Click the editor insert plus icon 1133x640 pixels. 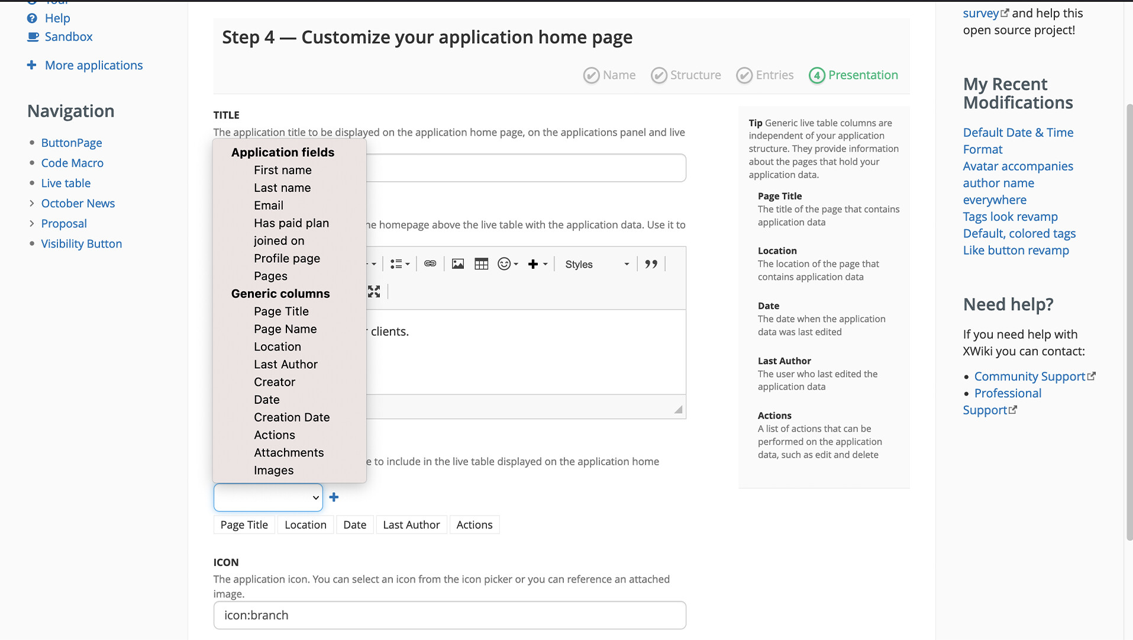pyautogui.click(x=537, y=264)
